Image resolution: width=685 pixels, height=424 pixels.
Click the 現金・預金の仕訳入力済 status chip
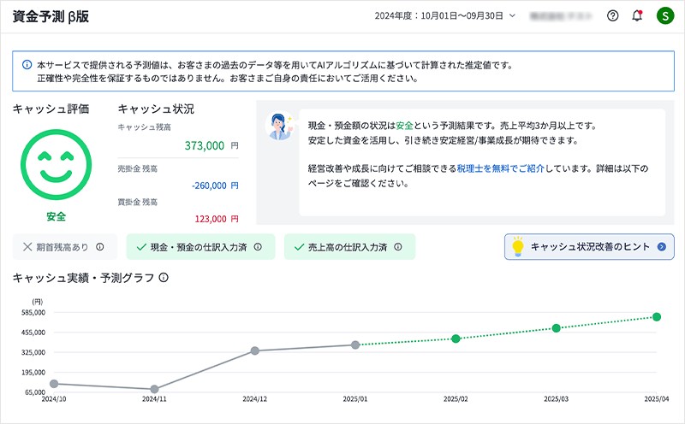click(200, 247)
